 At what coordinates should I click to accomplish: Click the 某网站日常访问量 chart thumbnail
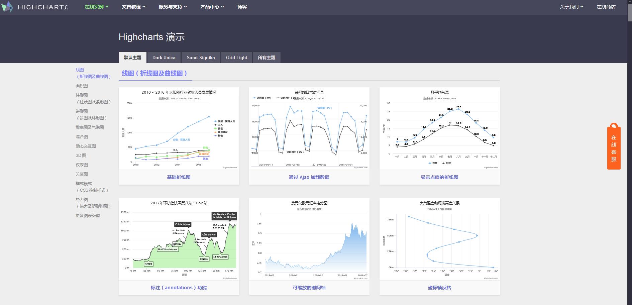[x=309, y=129]
